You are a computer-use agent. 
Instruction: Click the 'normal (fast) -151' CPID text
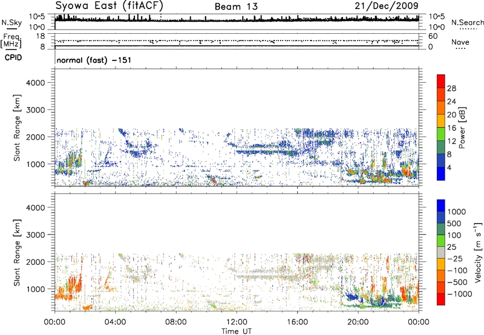click(94, 60)
